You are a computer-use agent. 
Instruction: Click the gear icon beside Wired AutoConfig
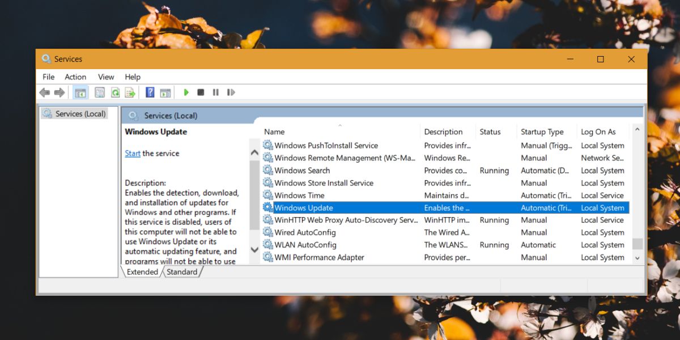[x=267, y=232]
